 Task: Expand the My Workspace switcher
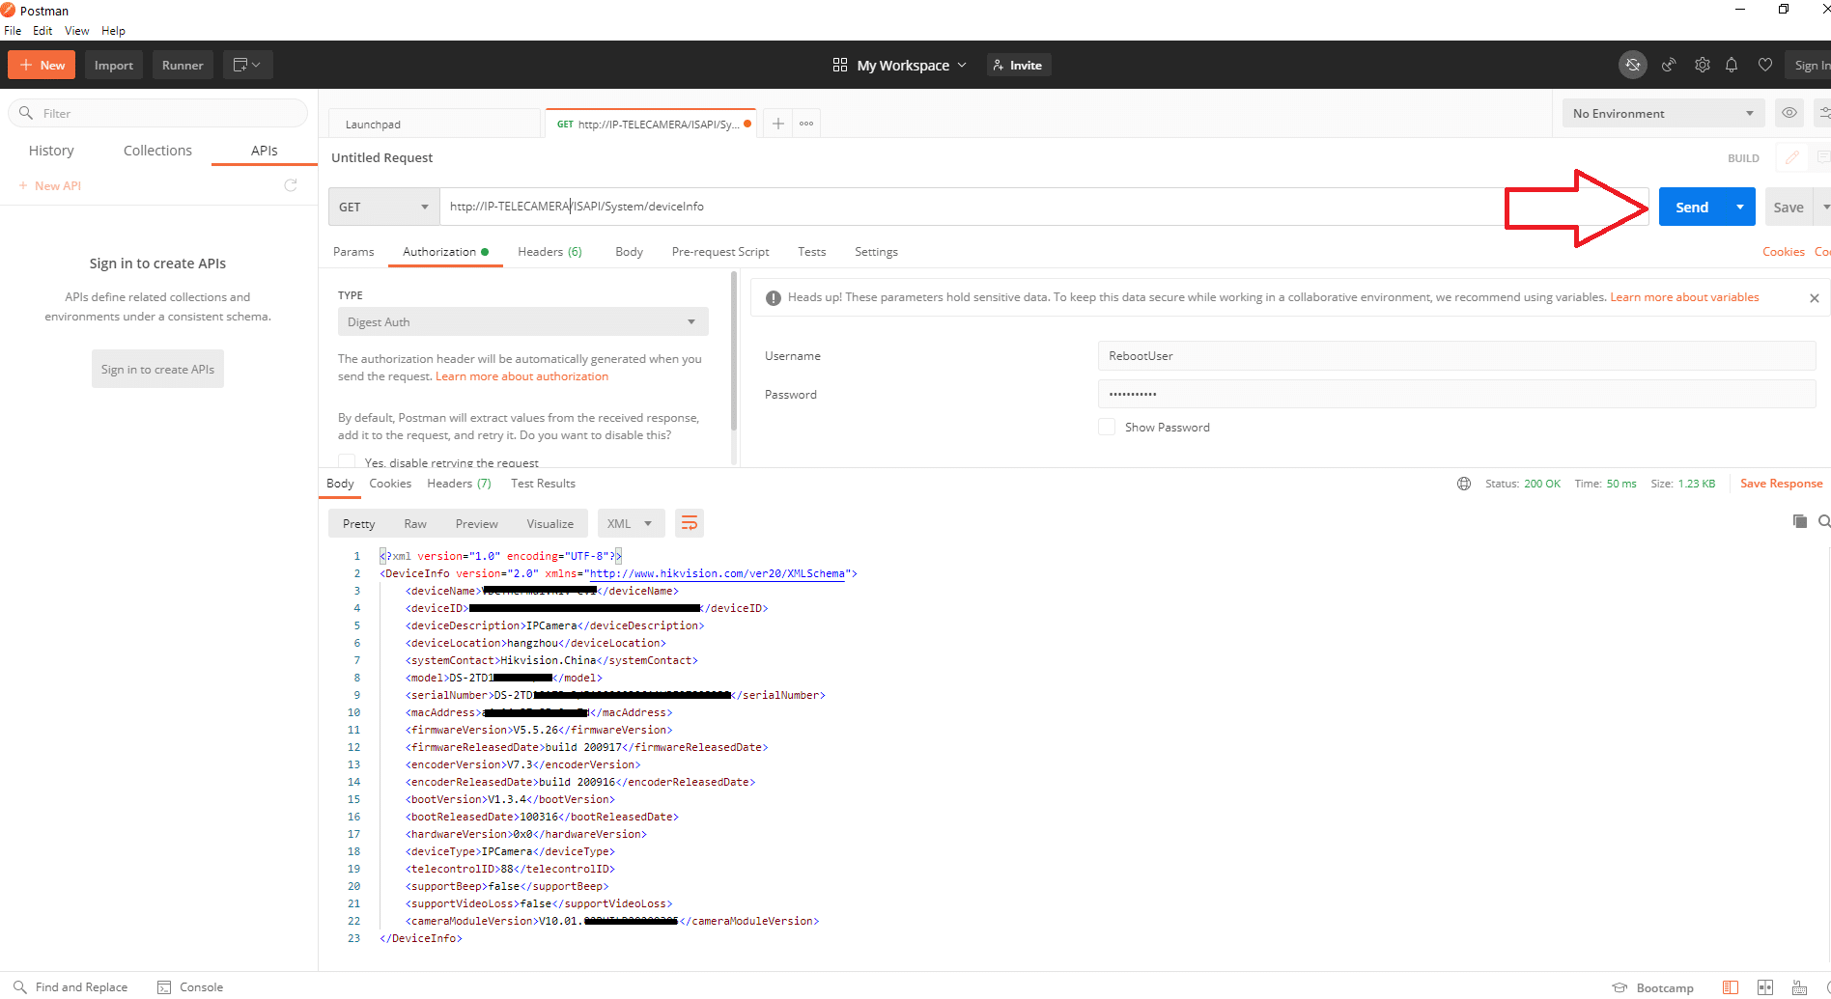pos(911,65)
